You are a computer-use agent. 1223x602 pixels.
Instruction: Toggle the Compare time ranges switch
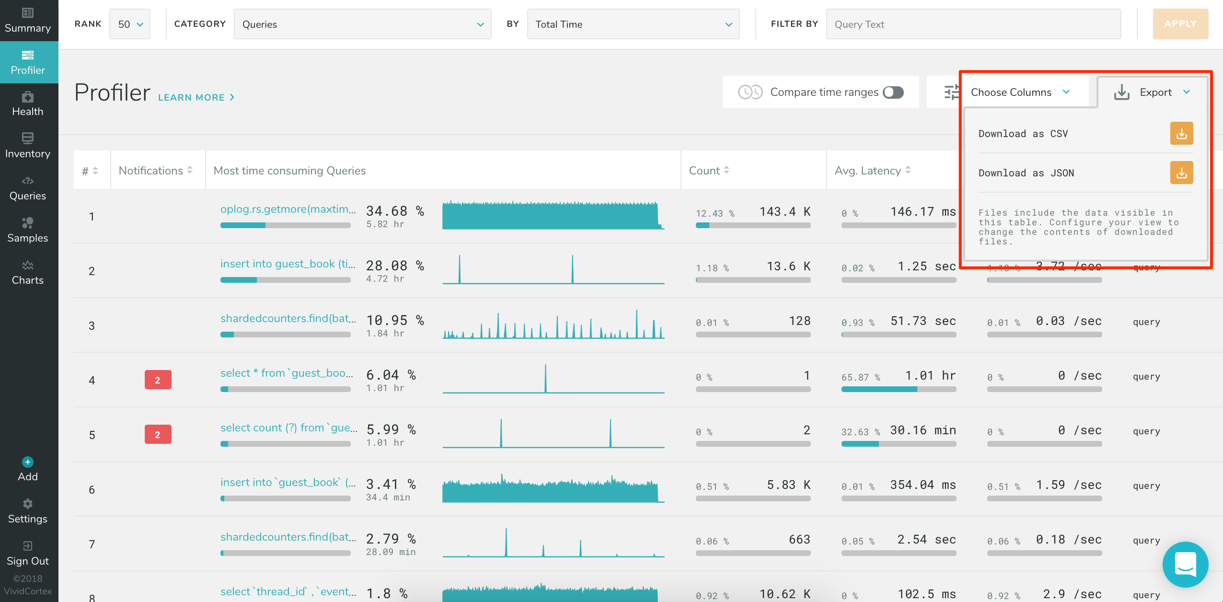click(x=893, y=92)
